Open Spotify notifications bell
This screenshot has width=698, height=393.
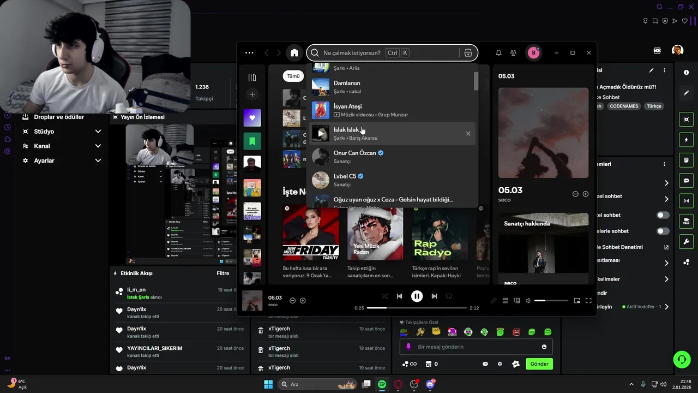(498, 53)
